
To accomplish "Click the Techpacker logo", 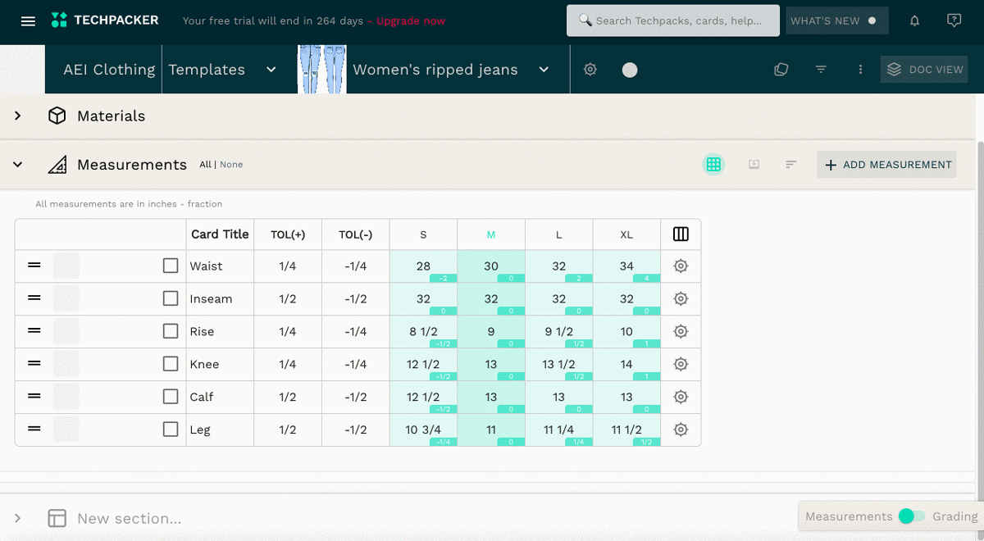I will tap(105, 20).
